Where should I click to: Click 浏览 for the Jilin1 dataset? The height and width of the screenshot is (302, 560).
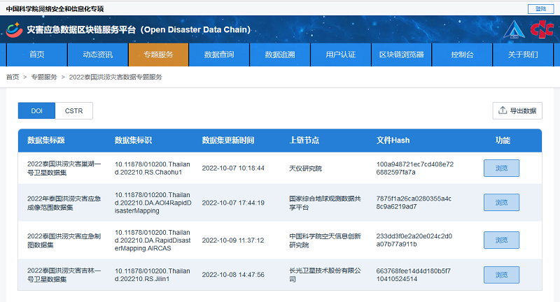click(501, 275)
